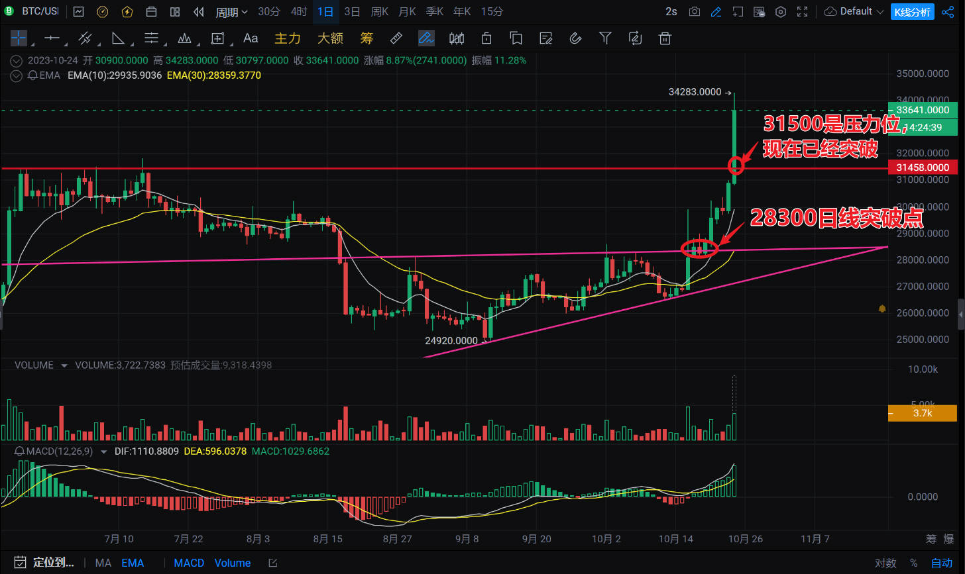The image size is (965, 574).
Task: Click the rewind replay icon
Action: (x=199, y=12)
